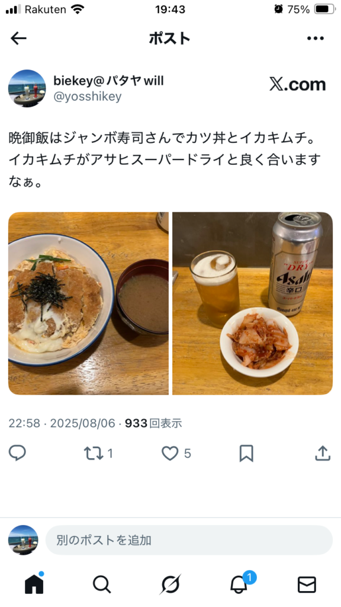Share the post via upload icon
This screenshot has width=341, height=607.
click(x=323, y=453)
